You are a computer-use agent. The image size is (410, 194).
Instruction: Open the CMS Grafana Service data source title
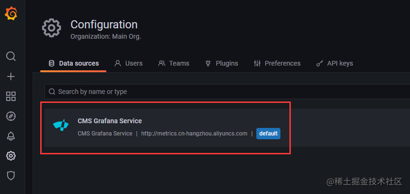click(x=110, y=121)
